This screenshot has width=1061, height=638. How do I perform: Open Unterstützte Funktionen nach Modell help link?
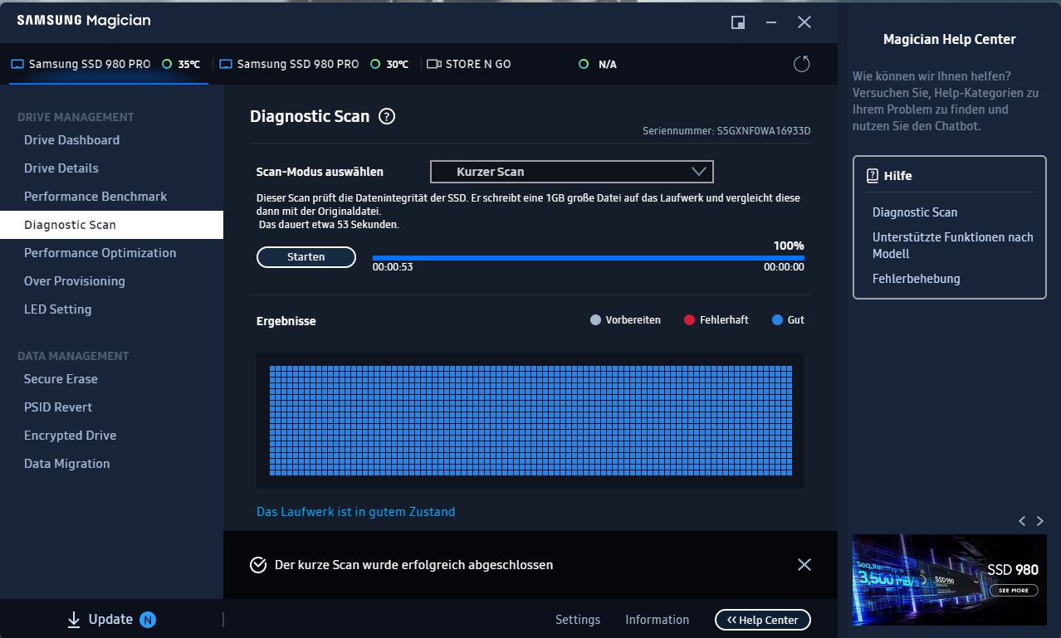click(x=953, y=246)
